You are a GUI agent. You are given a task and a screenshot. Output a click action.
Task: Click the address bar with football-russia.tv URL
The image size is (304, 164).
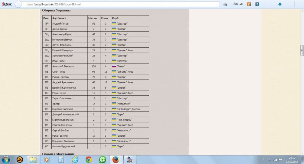(120, 4)
